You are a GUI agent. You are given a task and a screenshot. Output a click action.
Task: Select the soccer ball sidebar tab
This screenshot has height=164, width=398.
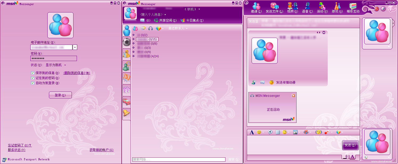(x=126, y=42)
